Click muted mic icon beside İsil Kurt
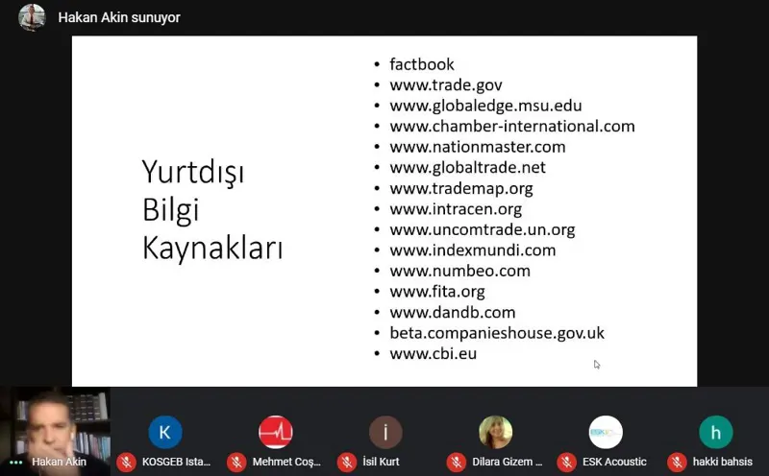This screenshot has height=476, width=769. pyautogui.click(x=347, y=462)
